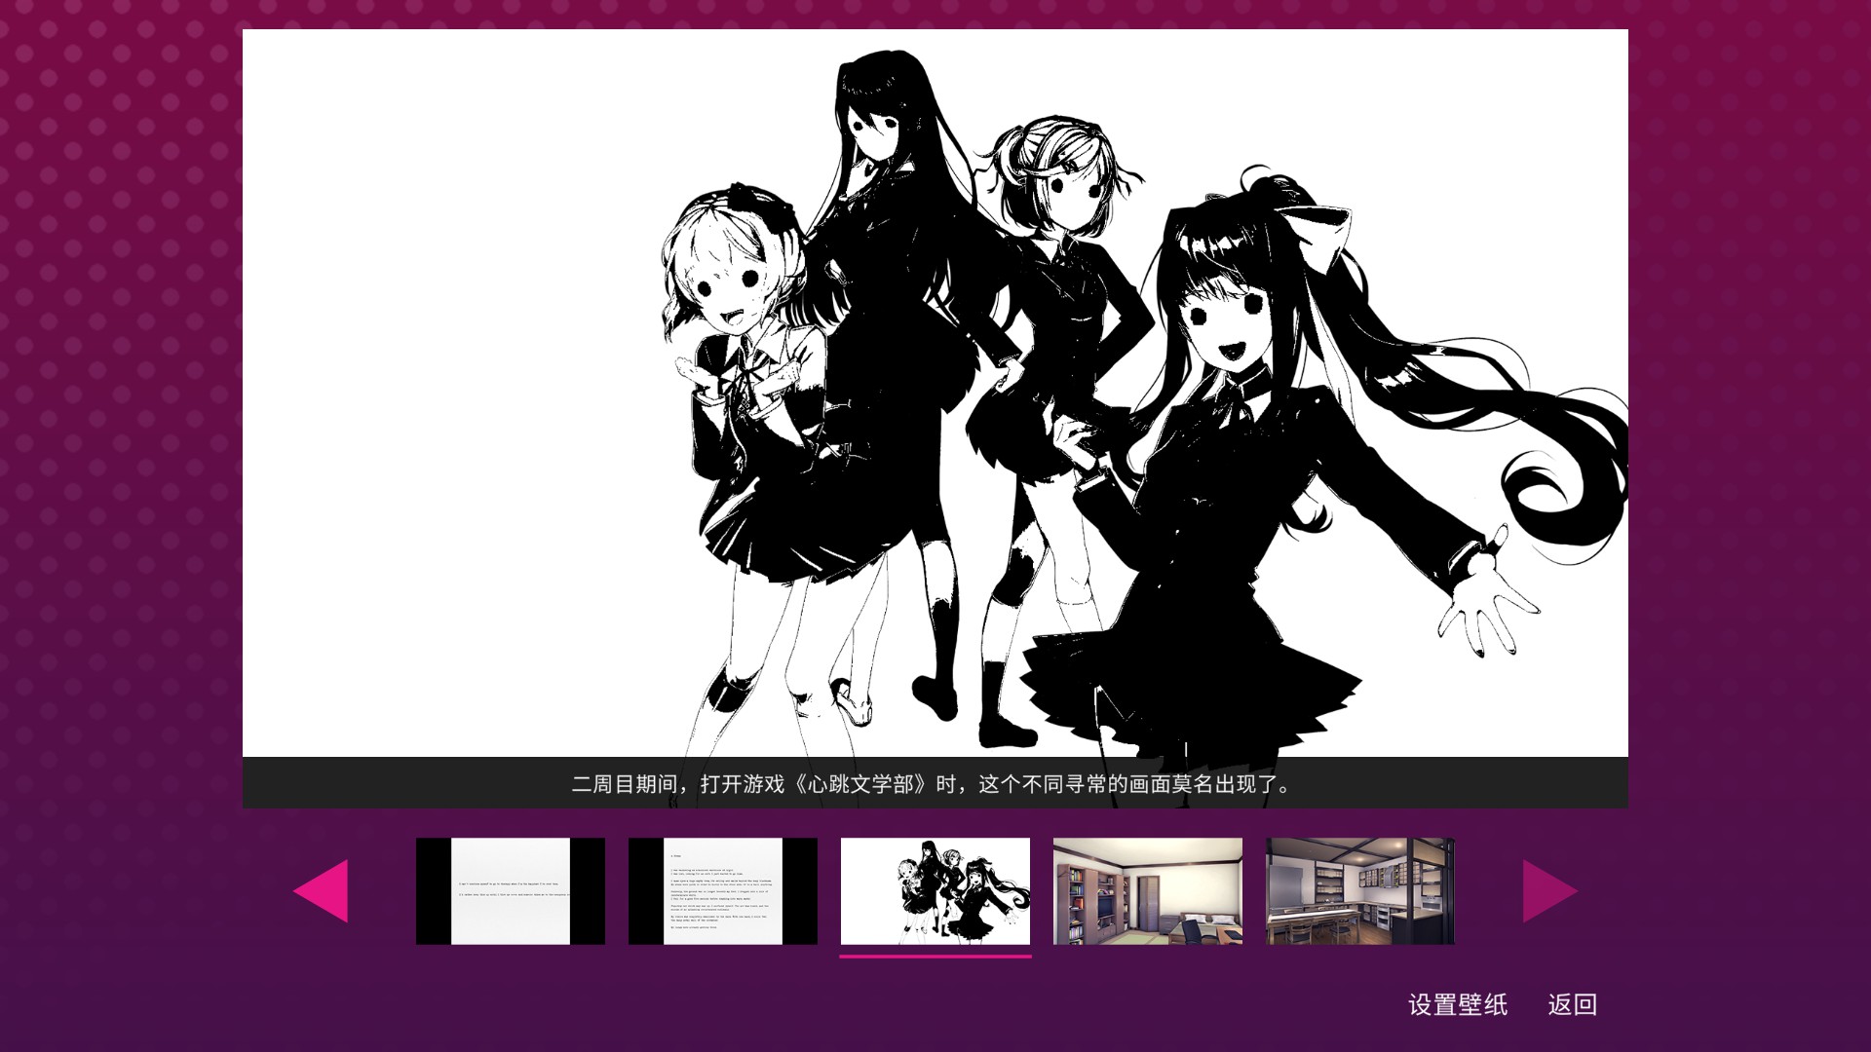Select the first thumbnail with the short text note
This screenshot has height=1052, width=1871.
coord(511,890)
